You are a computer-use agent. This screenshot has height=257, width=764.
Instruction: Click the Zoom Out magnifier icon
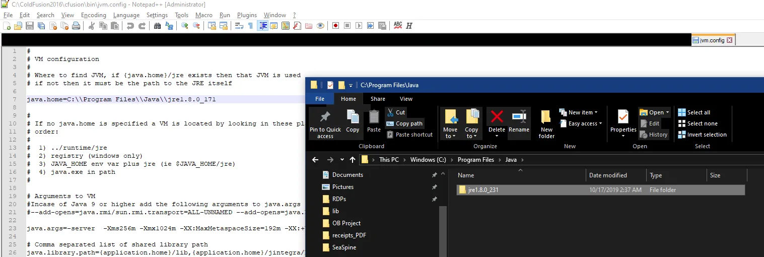pos(196,26)
